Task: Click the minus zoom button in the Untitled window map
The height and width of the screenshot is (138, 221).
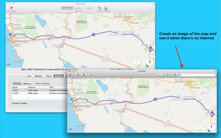Action: pyautogui.click(x=198, y=128)
